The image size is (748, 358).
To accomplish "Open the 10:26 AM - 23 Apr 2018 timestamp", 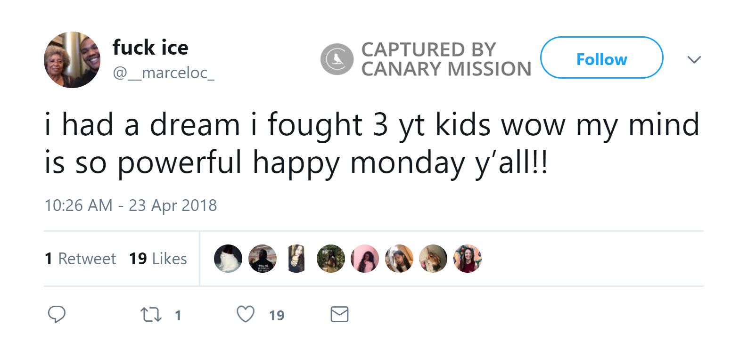I will pyautogui.click(x=131, y=205).
